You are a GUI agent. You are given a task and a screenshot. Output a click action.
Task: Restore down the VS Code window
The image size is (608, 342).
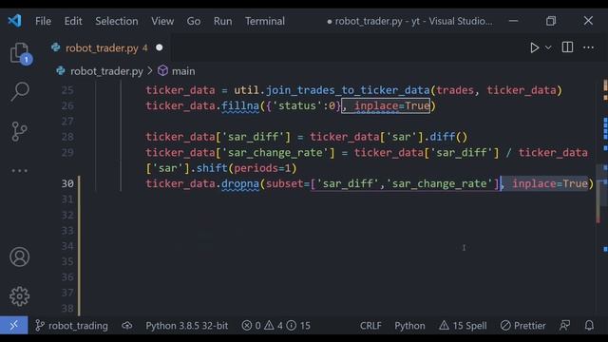click(551, 21)
